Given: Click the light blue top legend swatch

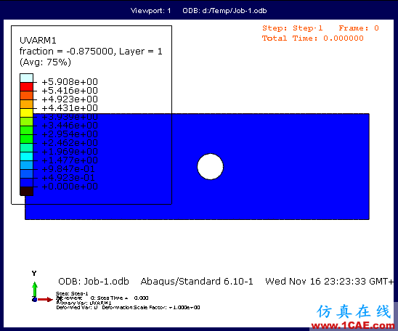Looking at the screenshot, I should click(26, 78).
